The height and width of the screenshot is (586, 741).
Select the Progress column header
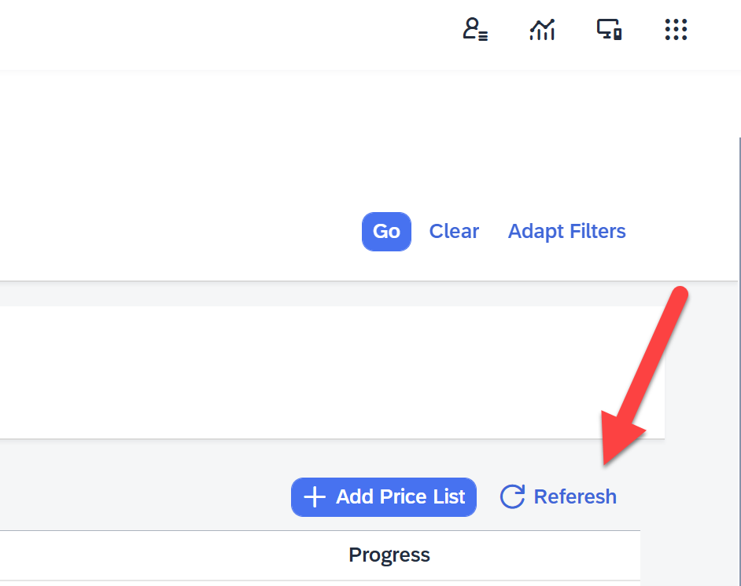(x=389, y=555)
